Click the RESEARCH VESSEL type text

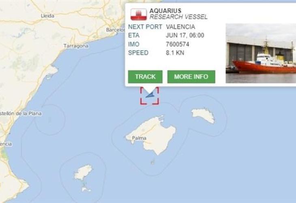tap(178, 17)
